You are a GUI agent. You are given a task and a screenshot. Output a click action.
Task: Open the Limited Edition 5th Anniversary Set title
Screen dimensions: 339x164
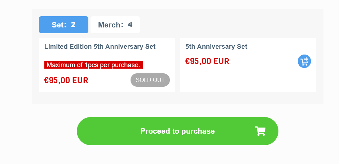click(100, 47)
